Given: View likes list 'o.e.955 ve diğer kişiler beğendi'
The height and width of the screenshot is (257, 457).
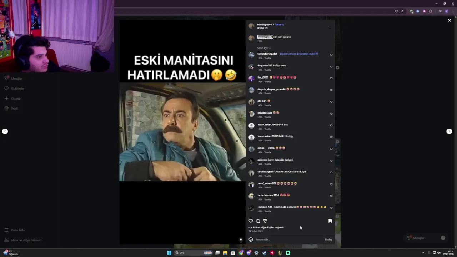Looking at the screenshot, I should (266, 227).
